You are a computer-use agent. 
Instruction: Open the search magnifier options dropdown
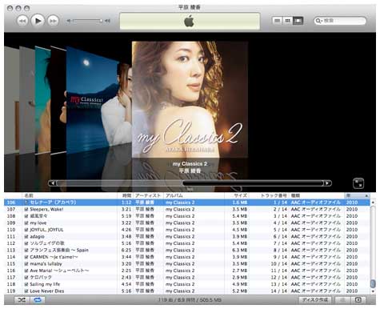click(x=319, y=21)
